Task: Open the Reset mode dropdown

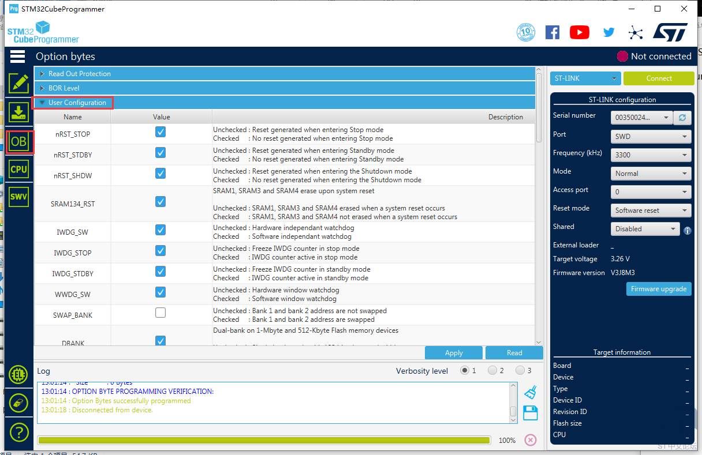Action: (651, 210)
